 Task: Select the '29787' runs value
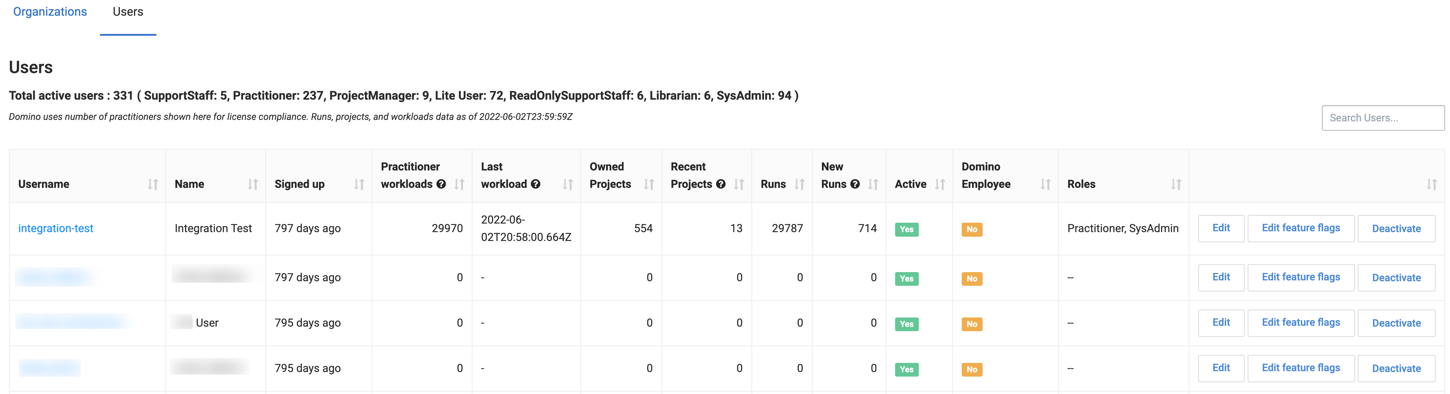pyautogui.click(x=787, y=228)
